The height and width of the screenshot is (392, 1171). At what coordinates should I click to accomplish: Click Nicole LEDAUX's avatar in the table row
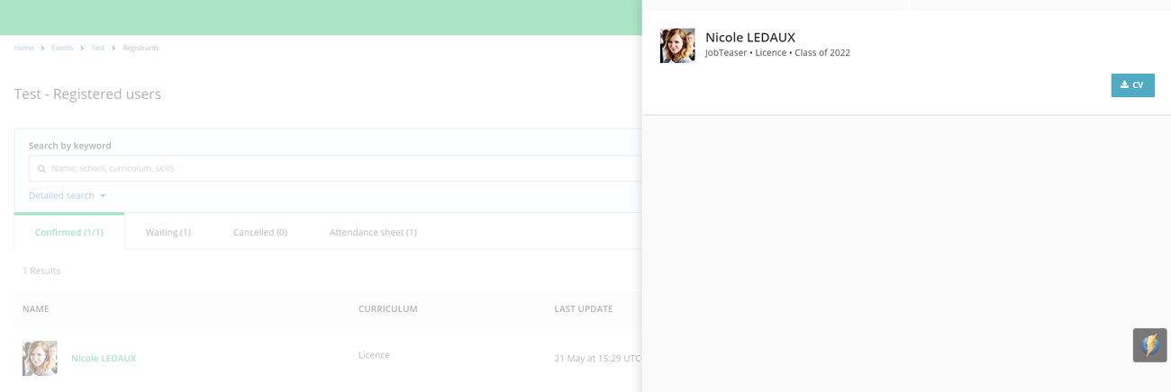(40, 358)
